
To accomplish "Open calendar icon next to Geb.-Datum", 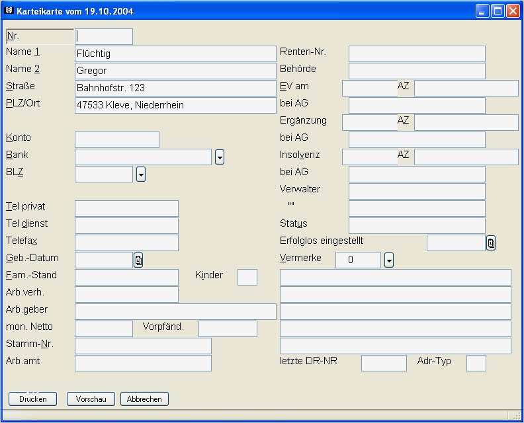I will pyautogui.click(x=138, y=260).
